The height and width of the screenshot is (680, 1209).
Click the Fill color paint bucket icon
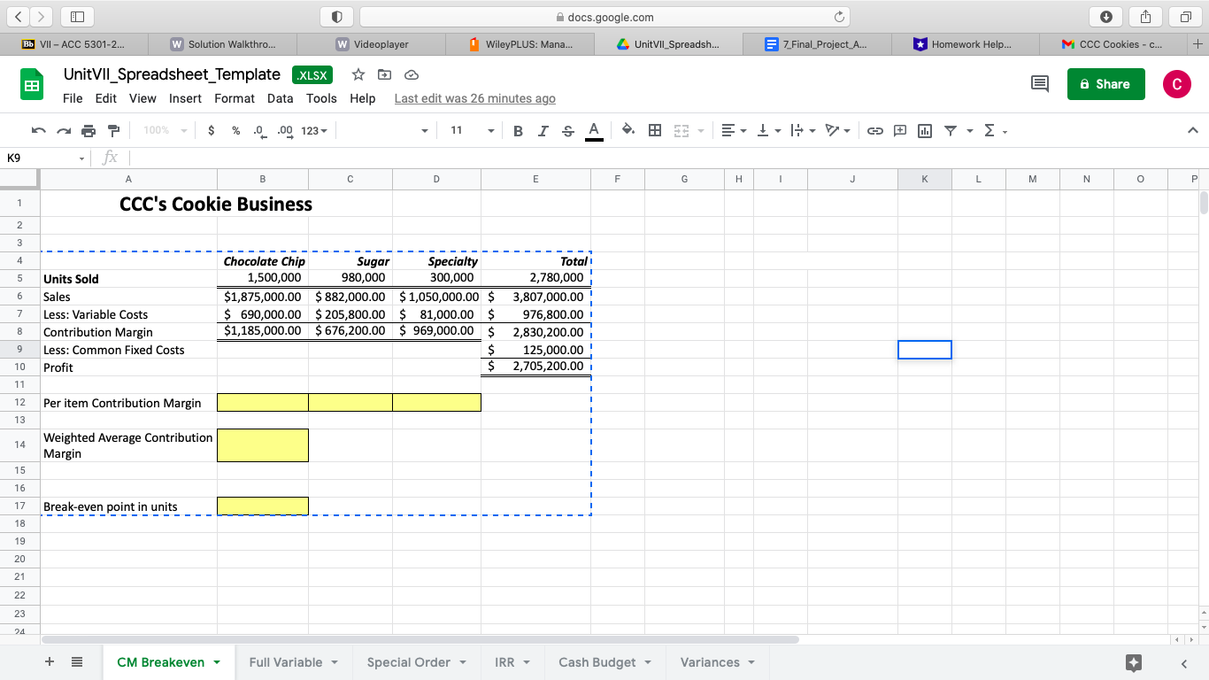[628, 130]
